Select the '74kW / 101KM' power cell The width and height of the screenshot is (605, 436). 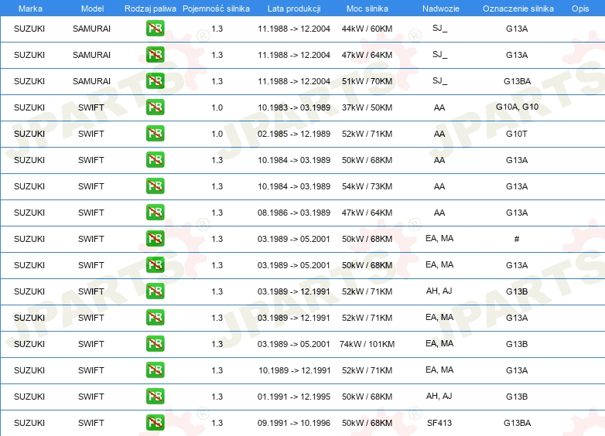coord(367,344)
